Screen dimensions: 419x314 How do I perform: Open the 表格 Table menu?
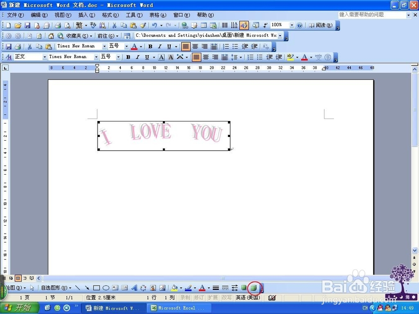pyautogui.click(x=158, y=15)
